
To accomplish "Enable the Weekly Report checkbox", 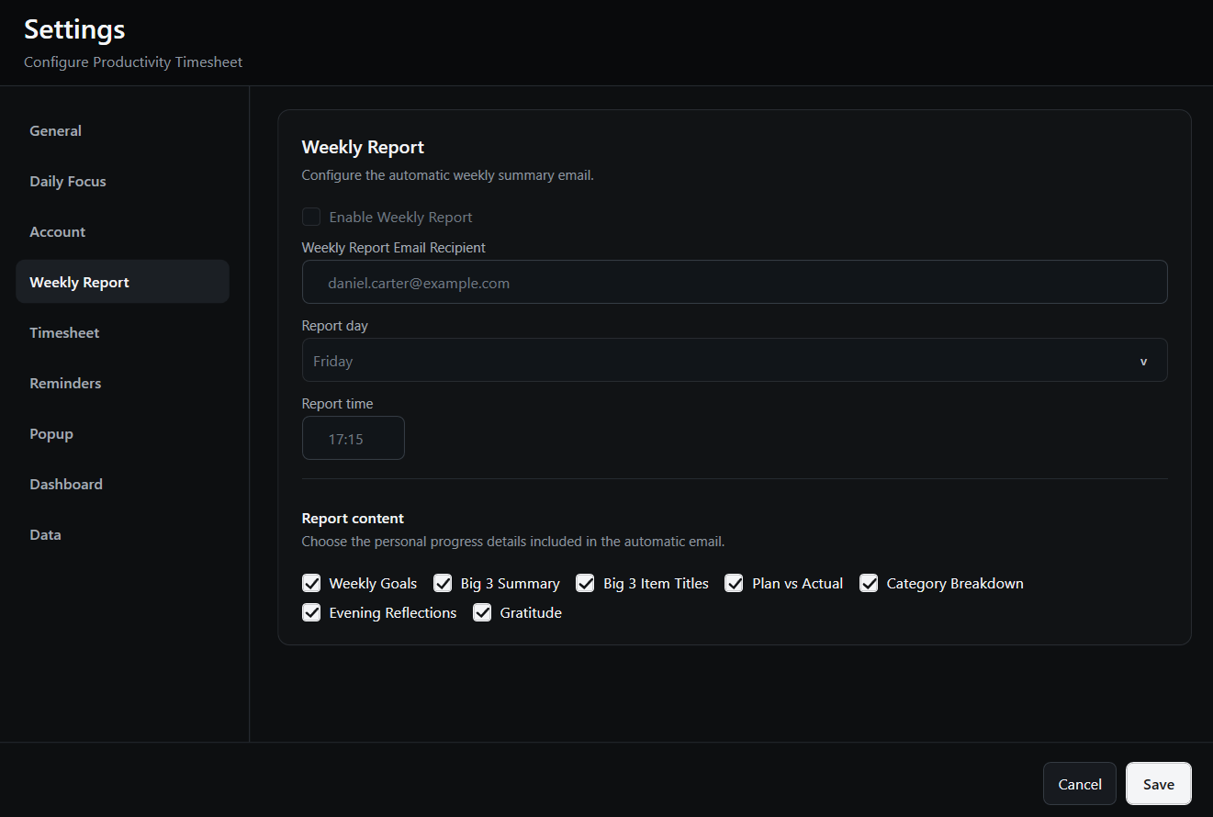I will (x=311, y=217).
